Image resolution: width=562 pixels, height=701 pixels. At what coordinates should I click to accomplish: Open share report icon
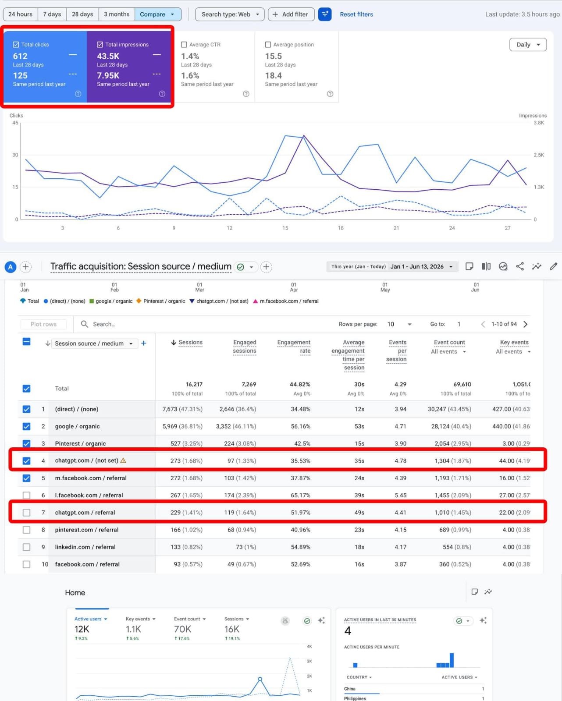tap(520, 266)
